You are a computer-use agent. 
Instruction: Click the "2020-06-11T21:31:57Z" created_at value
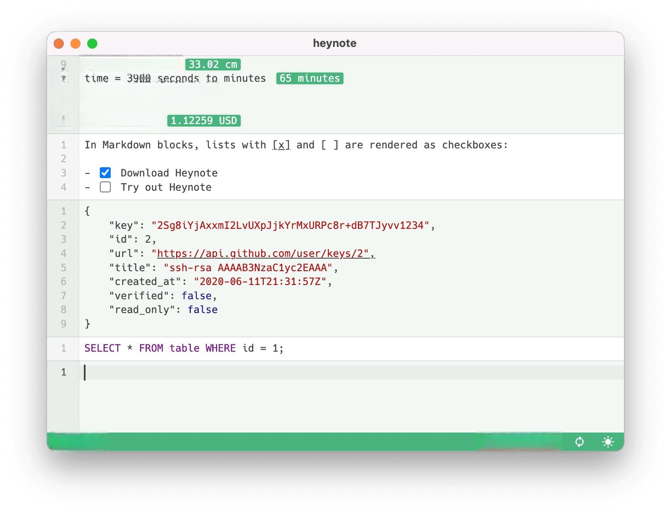pyautogui.click(x=260, y=282)
